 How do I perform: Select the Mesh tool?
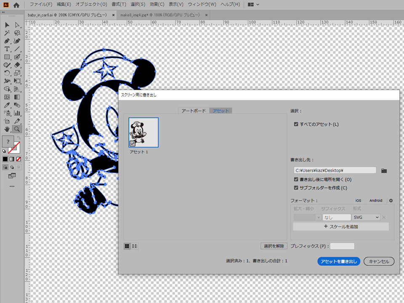point(7,97)
